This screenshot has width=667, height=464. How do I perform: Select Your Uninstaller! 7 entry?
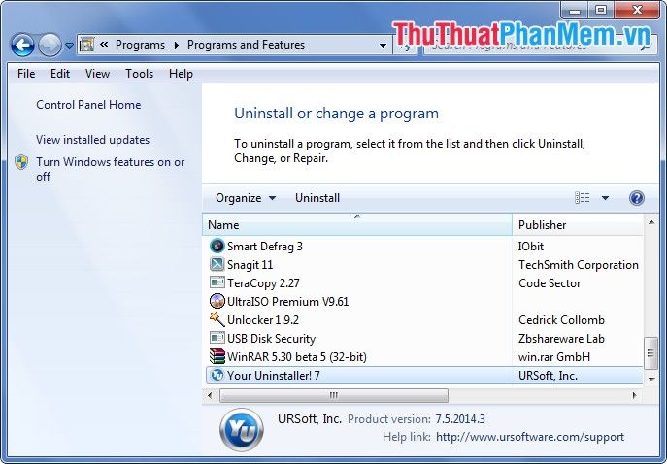point(424,376)
